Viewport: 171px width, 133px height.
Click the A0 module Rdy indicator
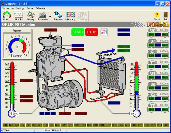(151, 35)
